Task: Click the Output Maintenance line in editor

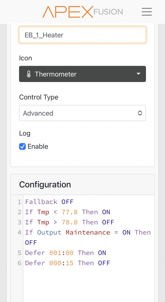Action: tap(88, 233)
